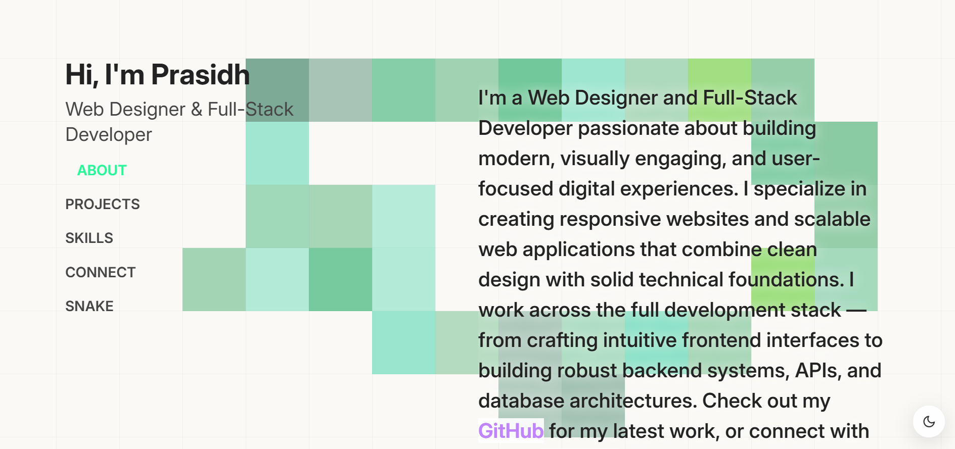Toggle dark mode with the moon icon
Screen dimensions: 955x449
tap(929, 422)
